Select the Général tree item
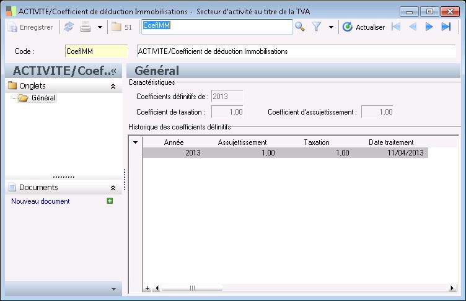466x301 pixels. click(43, 98)
